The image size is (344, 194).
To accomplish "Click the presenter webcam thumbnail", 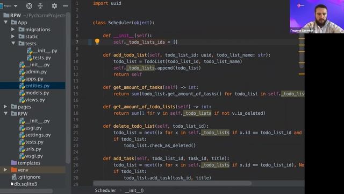I will [x=317, y=17].
